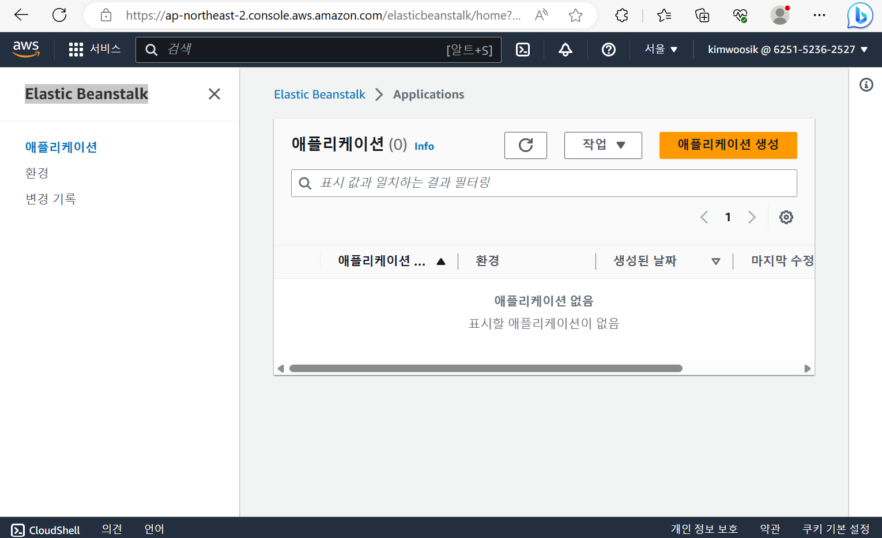Open the browser settings and more menu
This screenshot has width=882, height=538.
[819, 16]
